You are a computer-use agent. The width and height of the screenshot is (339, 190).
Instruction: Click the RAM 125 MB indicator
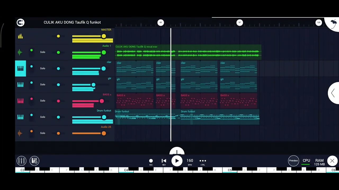[319, 162]
